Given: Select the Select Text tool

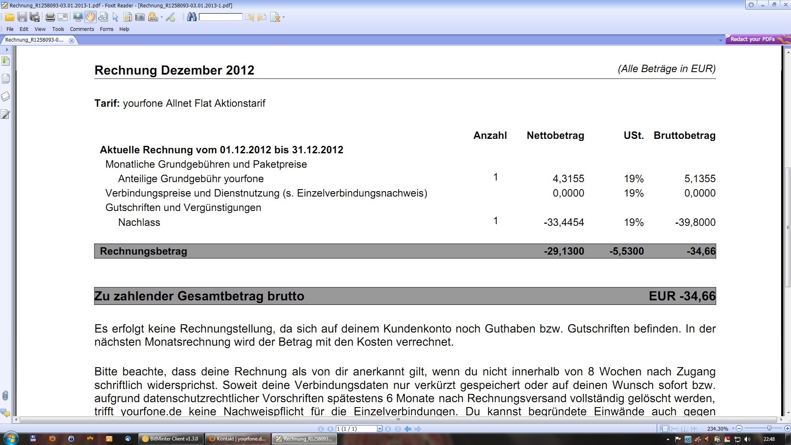Looking at the screenshot, I should 128,17.
